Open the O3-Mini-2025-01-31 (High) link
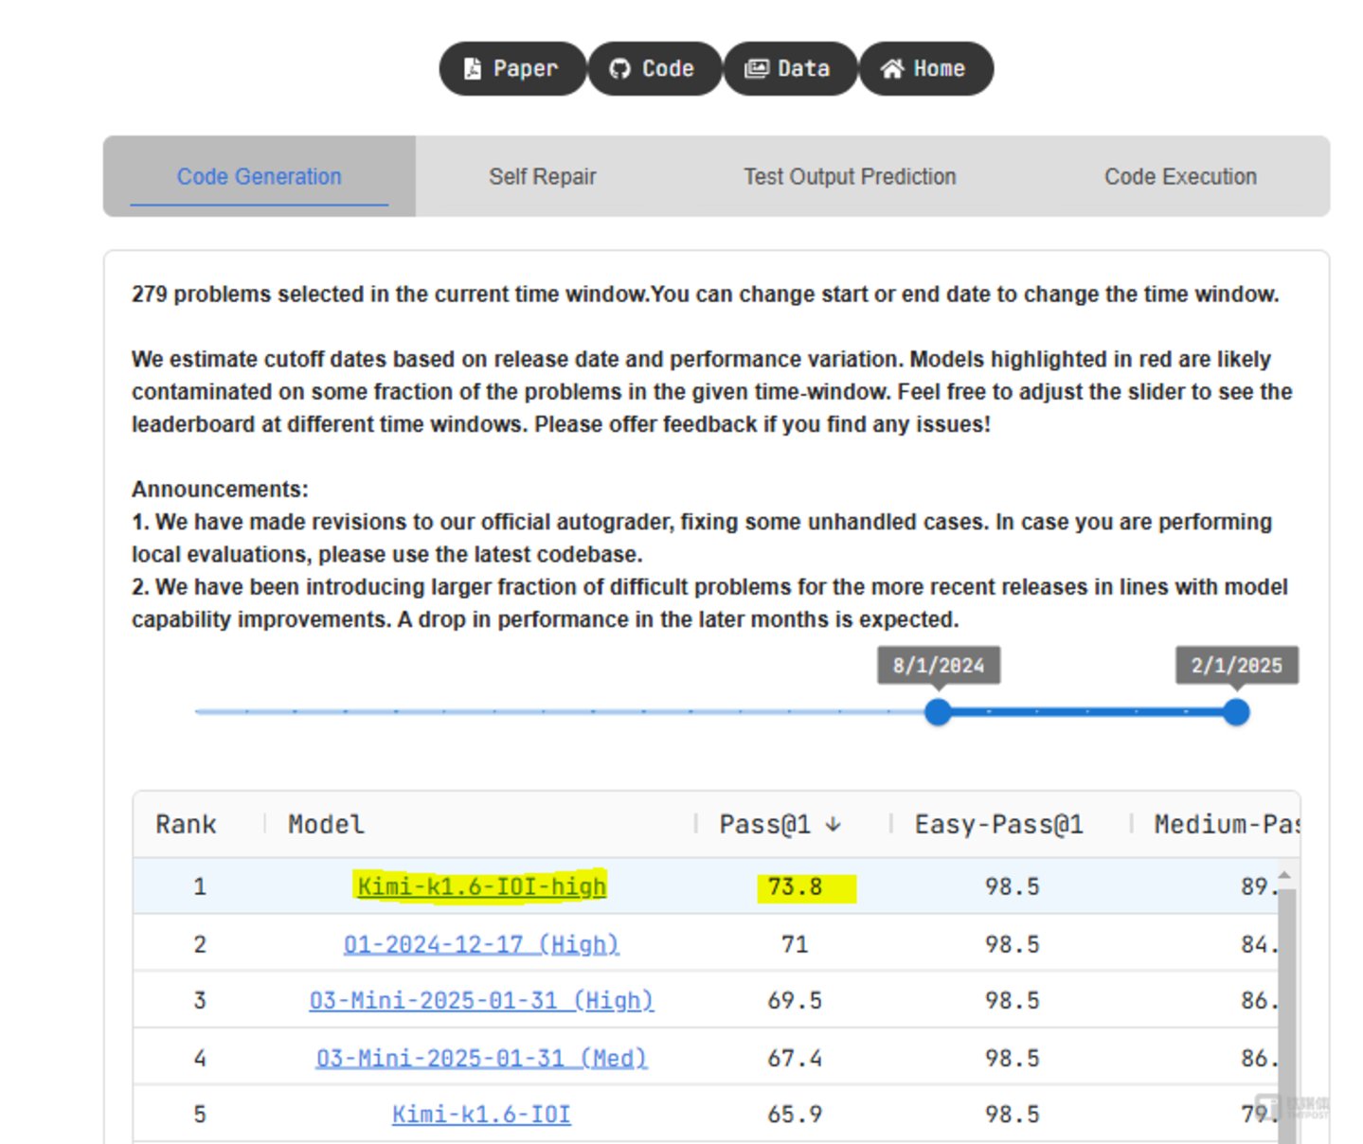Image resolution: width=1363 pixels, height=1144 pixels. pos(481,1001)
